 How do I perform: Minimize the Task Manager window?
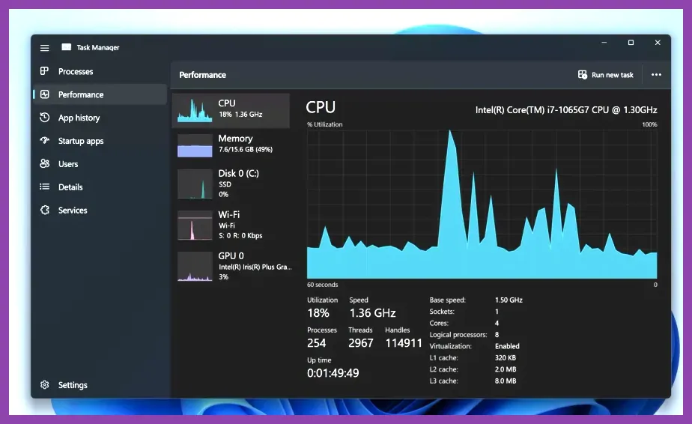(604, 43)
